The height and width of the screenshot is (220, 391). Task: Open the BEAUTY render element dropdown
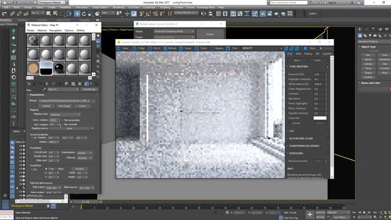262,48
